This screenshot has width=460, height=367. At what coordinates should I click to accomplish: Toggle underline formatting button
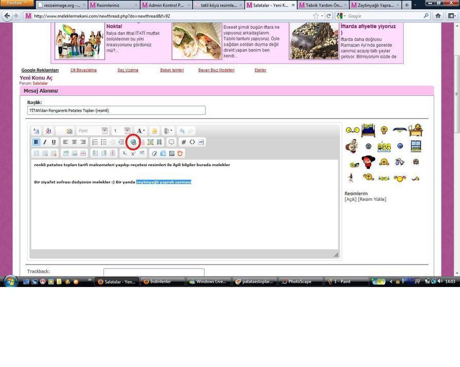tap(53, 142)
